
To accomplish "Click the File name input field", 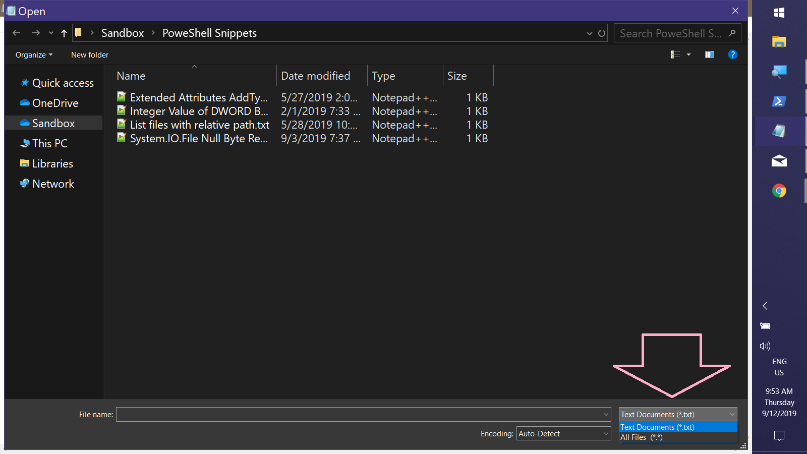I will click(x=359, y=415).
